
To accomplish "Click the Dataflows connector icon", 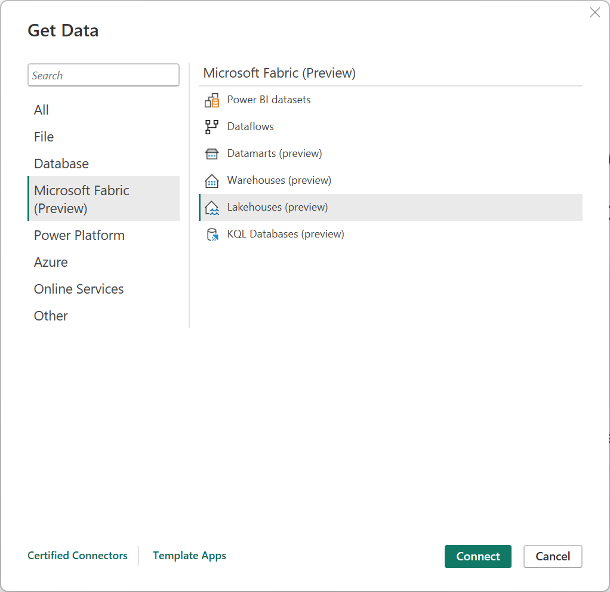I will 212,127.
